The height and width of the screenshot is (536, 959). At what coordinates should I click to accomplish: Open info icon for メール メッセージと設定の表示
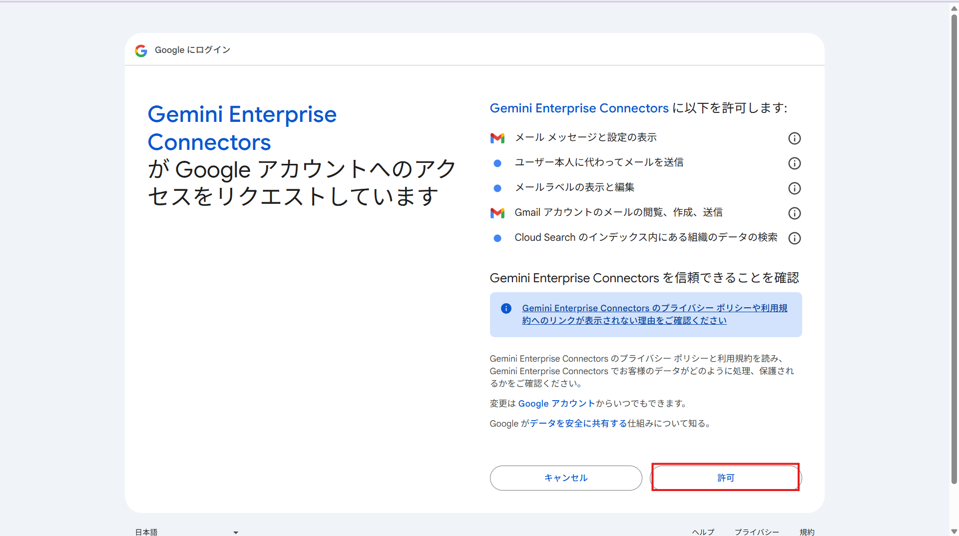[x=794, y=138]
